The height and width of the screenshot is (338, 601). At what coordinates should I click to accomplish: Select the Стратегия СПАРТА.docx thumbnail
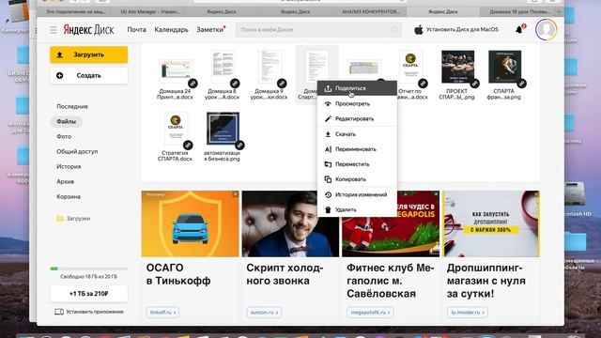point(176,129)
